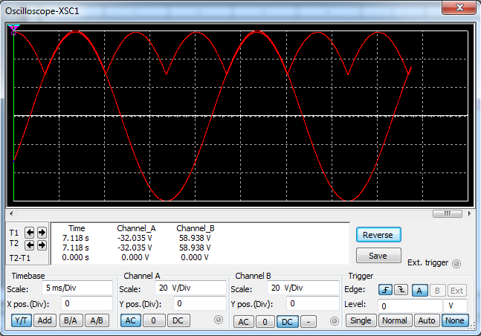Image resolution: width=481 pixels, height=336 pixels.
Task: Click the Save button
Action: [x=378, y=256]
